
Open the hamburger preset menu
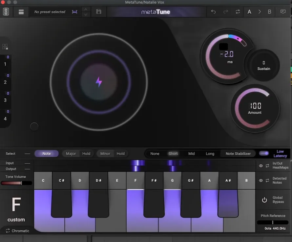[21, 12]
